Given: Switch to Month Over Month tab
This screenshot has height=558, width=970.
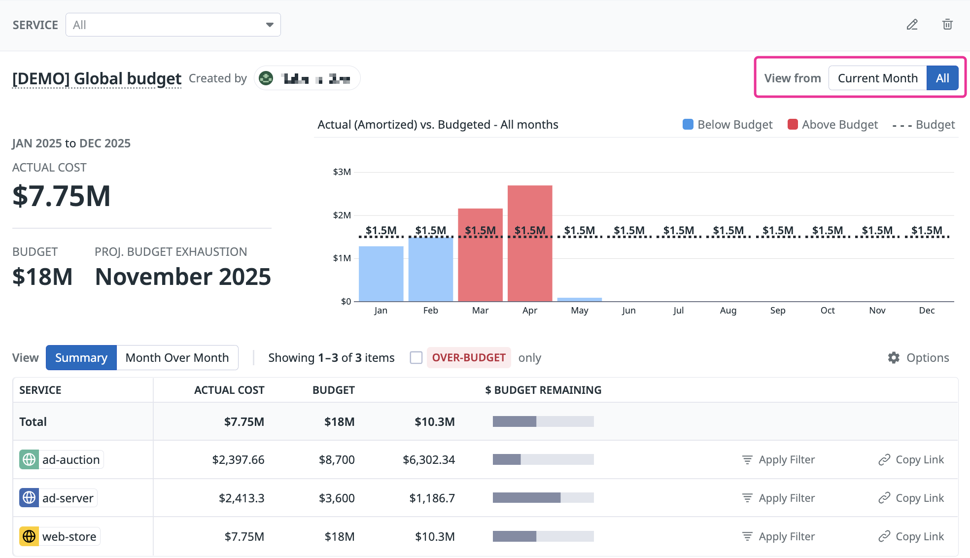Looking at the screenshot, I should [177, 358].
